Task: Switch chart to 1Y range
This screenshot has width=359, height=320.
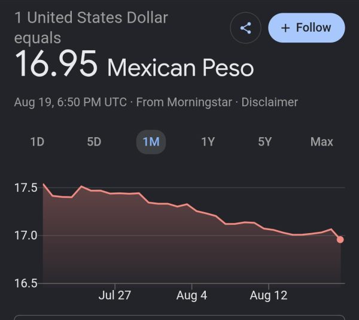Action: click(x=208, y=141)
